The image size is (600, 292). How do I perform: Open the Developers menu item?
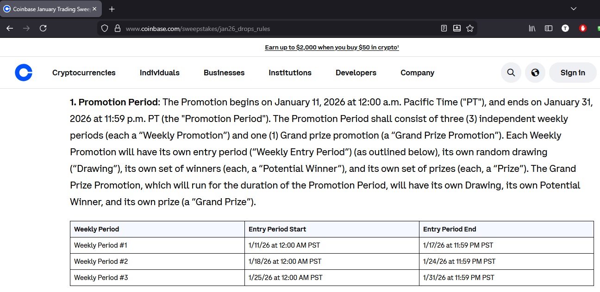click(356, 73)
